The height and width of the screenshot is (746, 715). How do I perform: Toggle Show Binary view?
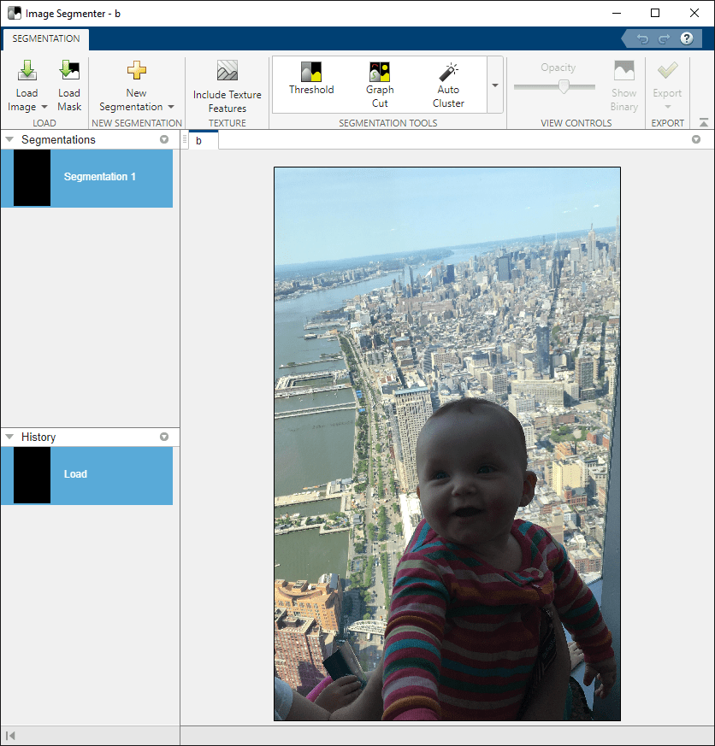click(624, 85)
